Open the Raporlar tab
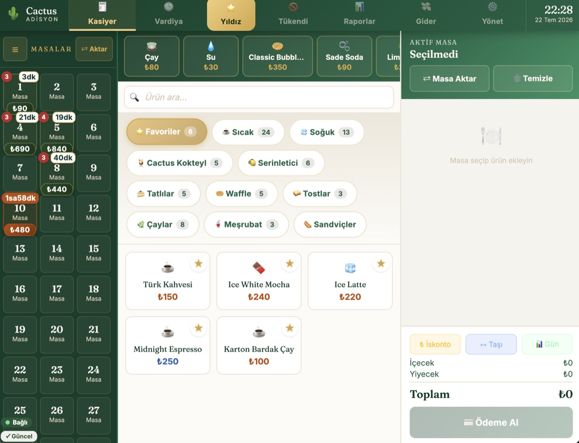This screenshot has height=443, width=579. (x=359, y=15)
